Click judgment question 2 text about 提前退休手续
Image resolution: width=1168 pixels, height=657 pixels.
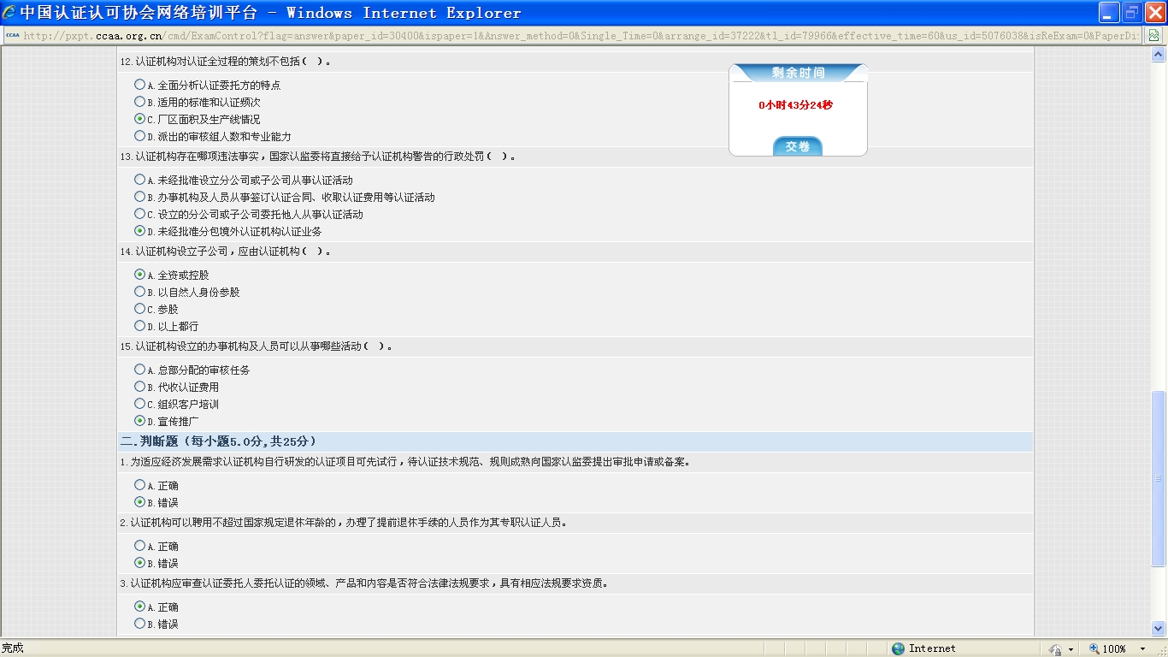pos(344,523)
